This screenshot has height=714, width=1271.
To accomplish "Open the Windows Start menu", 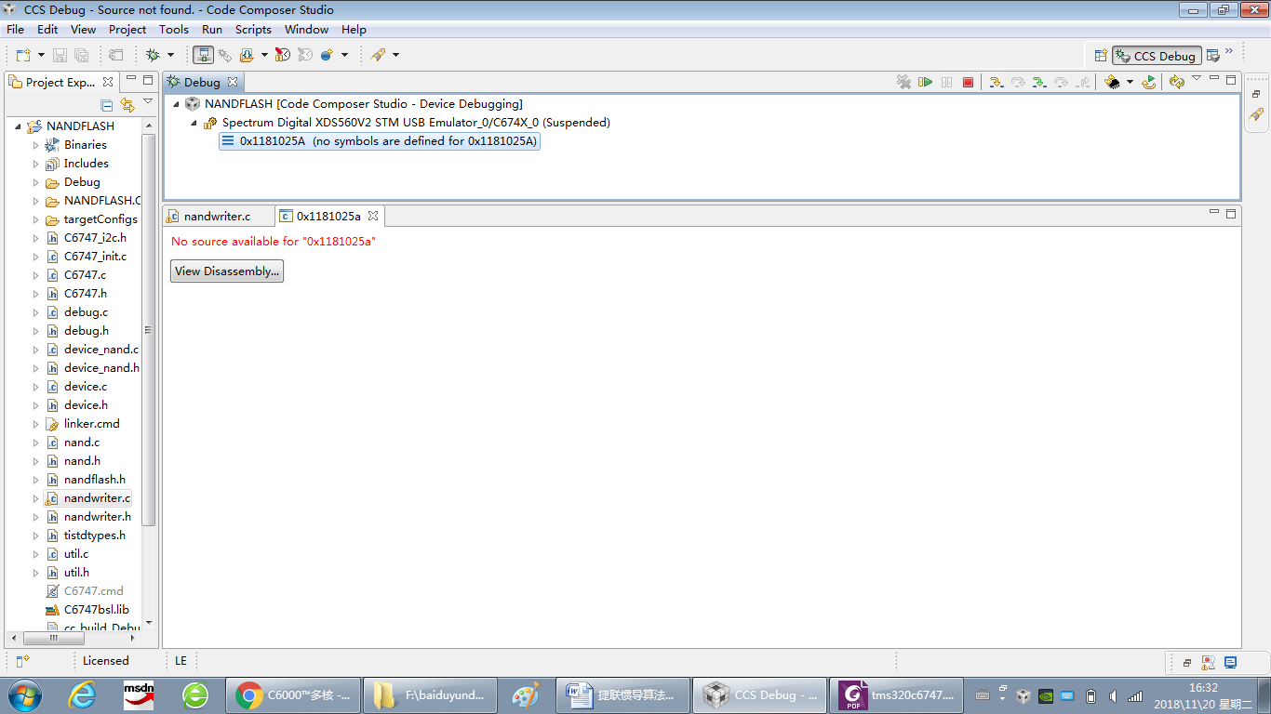I will point(24,694).
